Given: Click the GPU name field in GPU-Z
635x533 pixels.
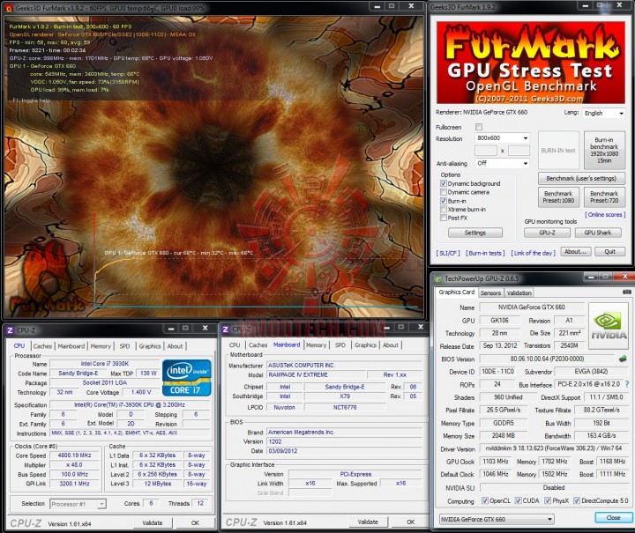Looking at the screenshot, I should click(532, 307).
